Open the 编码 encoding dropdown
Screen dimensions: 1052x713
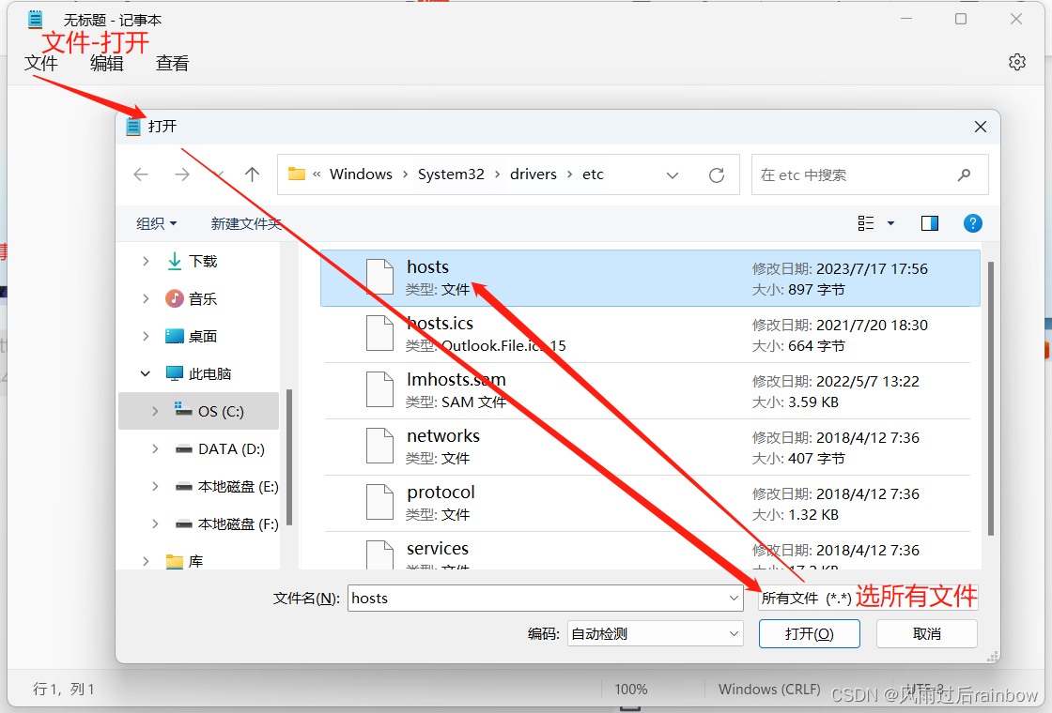[656, 634]
